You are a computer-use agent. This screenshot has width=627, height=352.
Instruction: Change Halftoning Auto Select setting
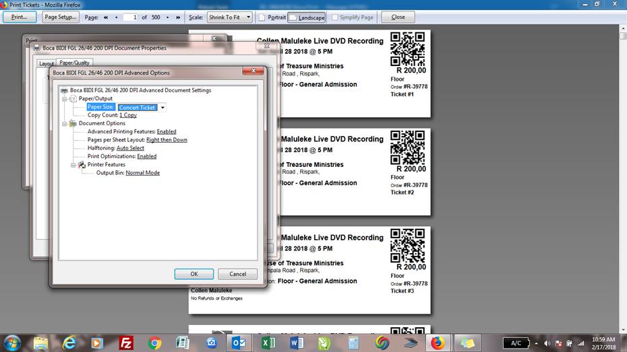click(130, 148)
